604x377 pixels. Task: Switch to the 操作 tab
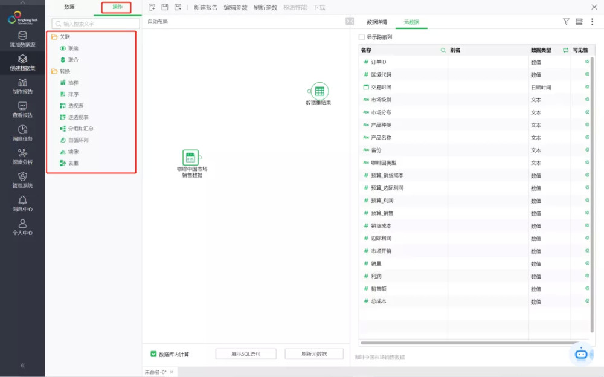click(x=117, y=7)
